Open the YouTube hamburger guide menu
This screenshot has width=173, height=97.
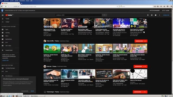pyautogui.click(x=2, y=15)
